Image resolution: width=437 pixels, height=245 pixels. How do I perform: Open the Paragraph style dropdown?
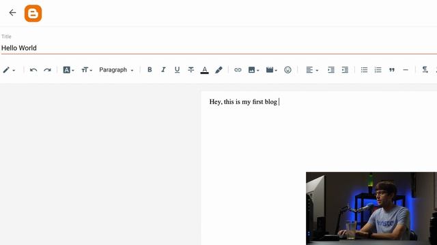tap(116, 69)
